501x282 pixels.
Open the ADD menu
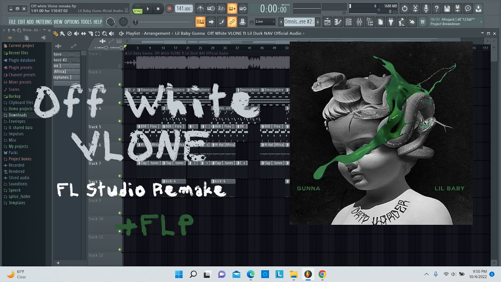pyautogui.click(x=30, y=22)
